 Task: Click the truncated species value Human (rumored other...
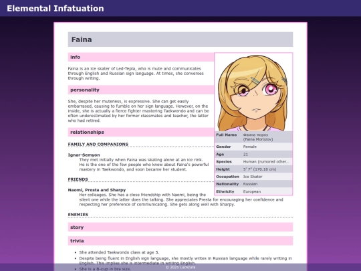[266, 162]
